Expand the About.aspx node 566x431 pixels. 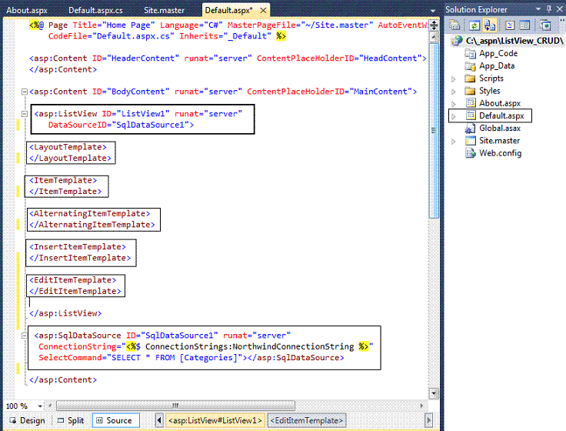(454, 104)
